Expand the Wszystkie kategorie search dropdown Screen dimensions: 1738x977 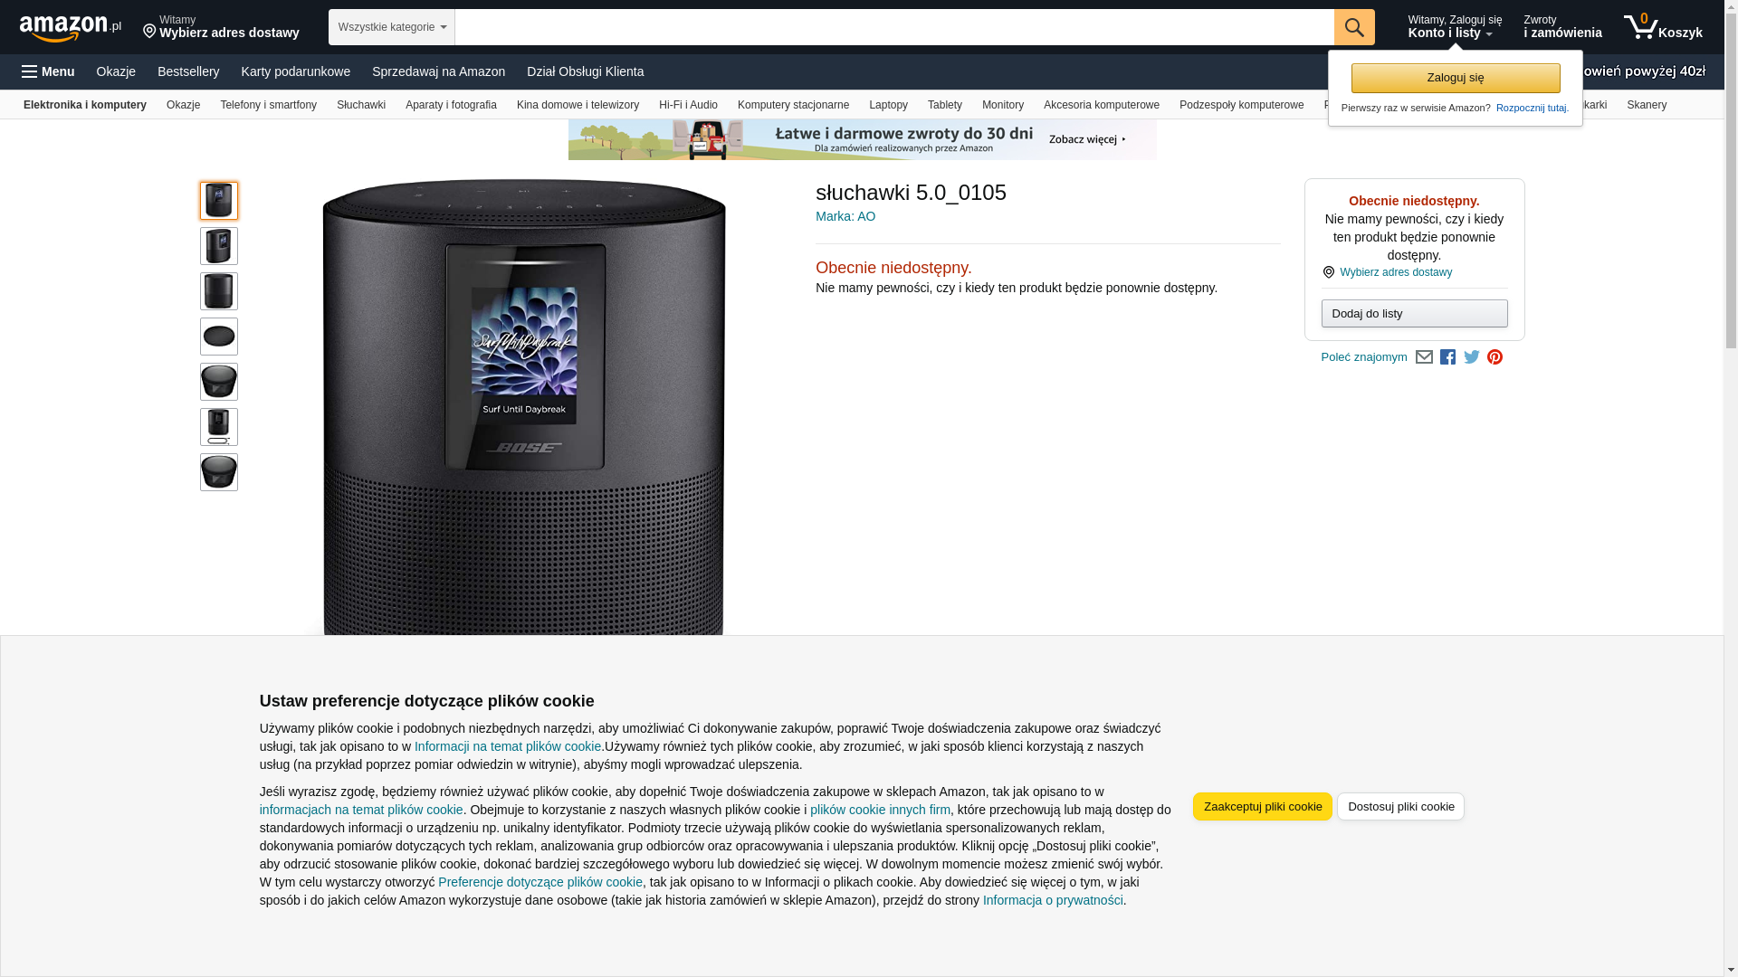pyautogui.click(x=392, y=27)
